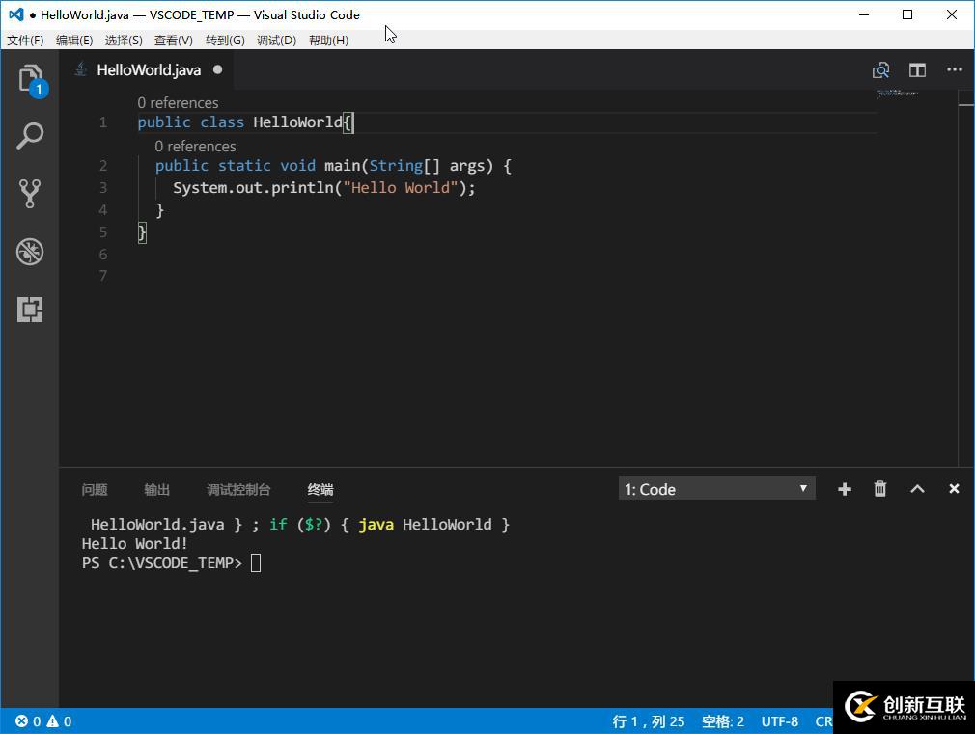Open the 选择(S) menu

(124, 41)
